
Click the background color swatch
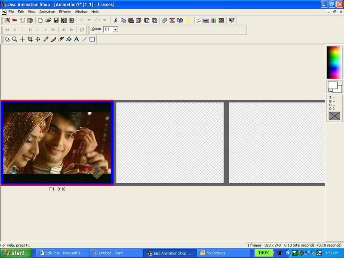[339, 89]
